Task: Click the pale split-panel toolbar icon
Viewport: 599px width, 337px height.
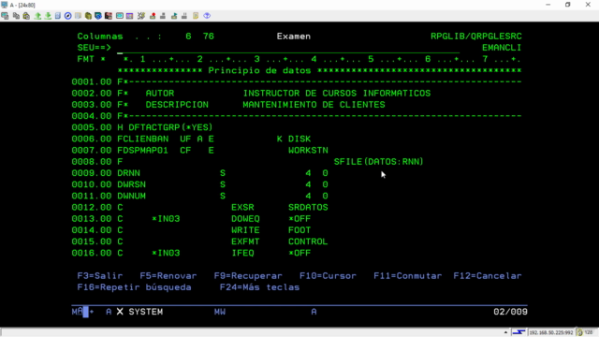Action: (78, 16)
